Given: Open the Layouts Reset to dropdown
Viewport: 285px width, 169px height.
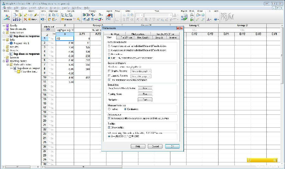Looking at the screenshot, I should coord(141,76).
